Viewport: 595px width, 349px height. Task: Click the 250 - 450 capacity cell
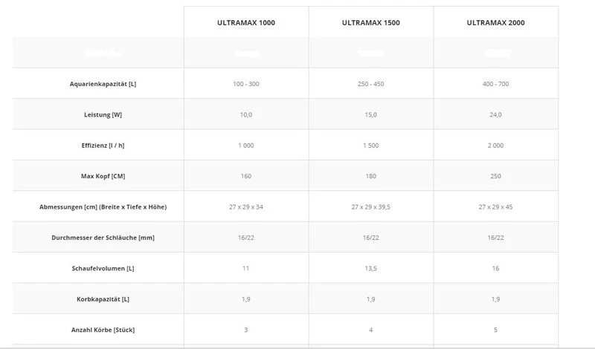(x=370, y=84)
